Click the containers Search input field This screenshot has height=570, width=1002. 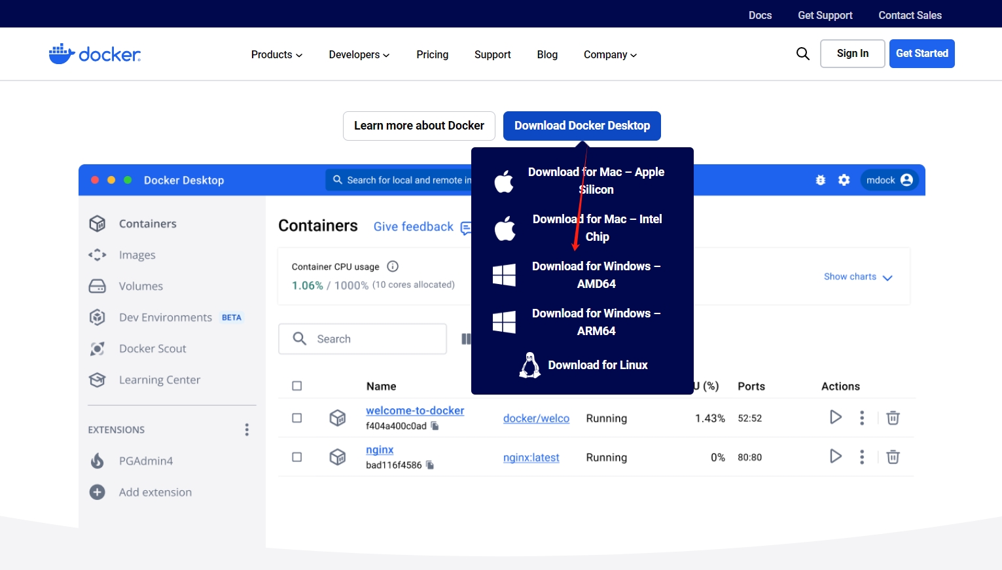point(363,339)
